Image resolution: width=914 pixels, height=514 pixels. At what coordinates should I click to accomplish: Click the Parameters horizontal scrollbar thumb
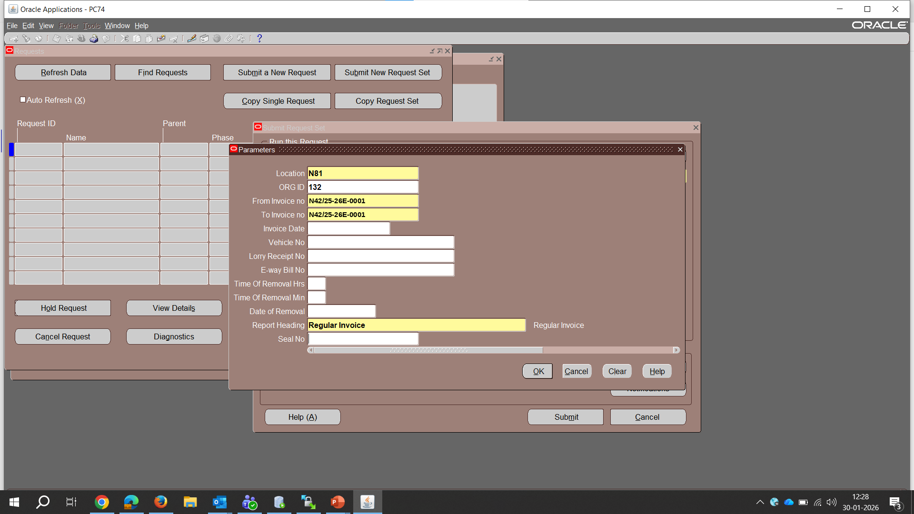tap(428, 350)
